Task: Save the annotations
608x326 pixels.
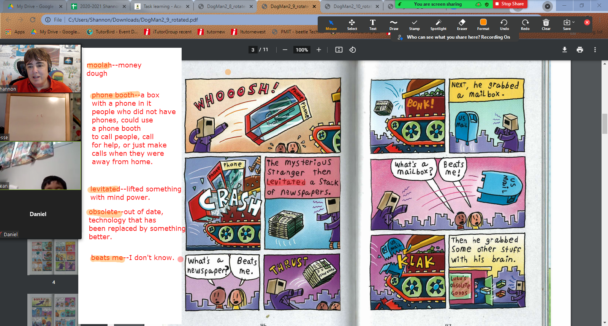Action: tap(567, 25)
